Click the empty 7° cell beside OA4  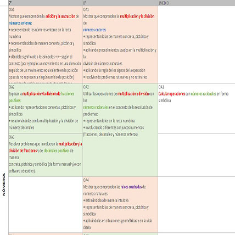[x=46, y=205]
